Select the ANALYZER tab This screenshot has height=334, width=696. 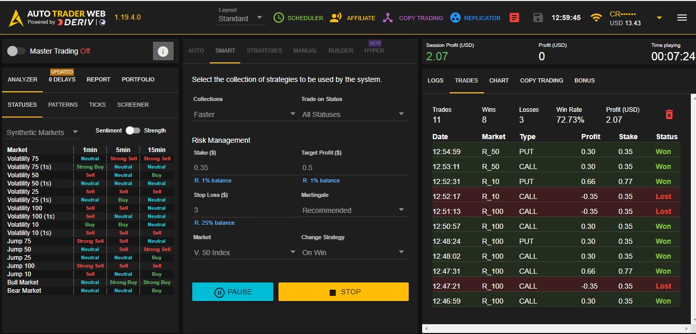22,79
